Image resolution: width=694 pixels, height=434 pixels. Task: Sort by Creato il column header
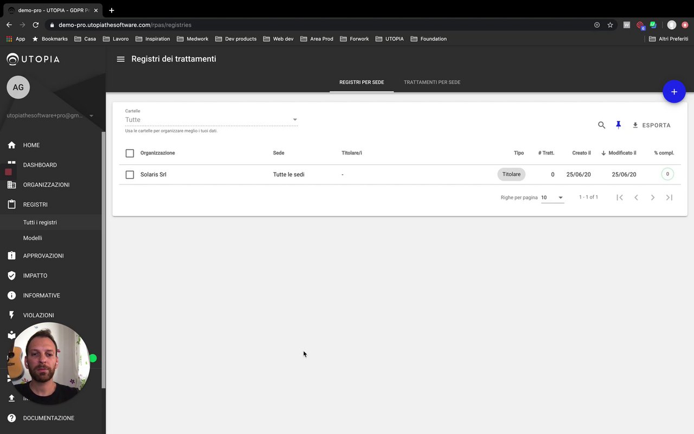tap(581, 153)
